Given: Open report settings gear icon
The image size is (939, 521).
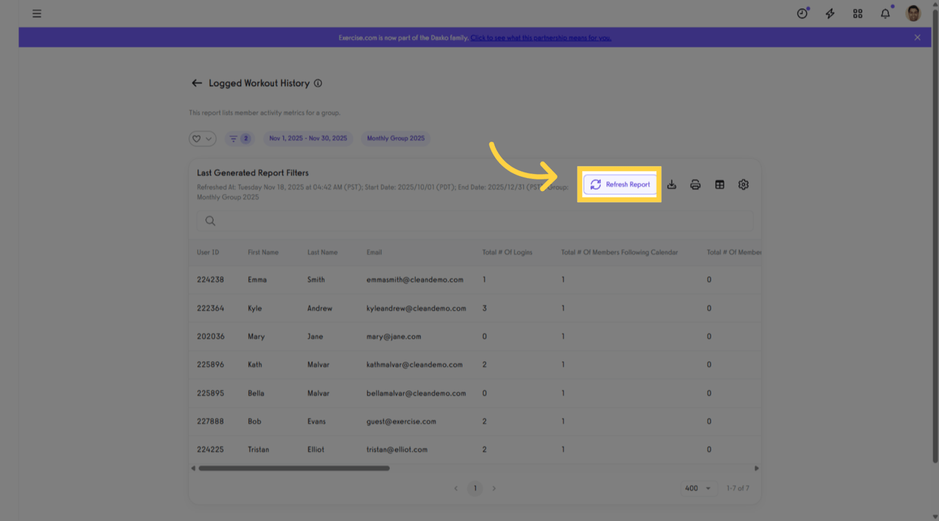Looking at the screenshot, I should tap(743, 185).
